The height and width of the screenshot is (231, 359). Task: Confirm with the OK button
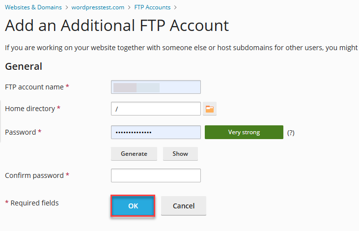(x=133, y=206)
